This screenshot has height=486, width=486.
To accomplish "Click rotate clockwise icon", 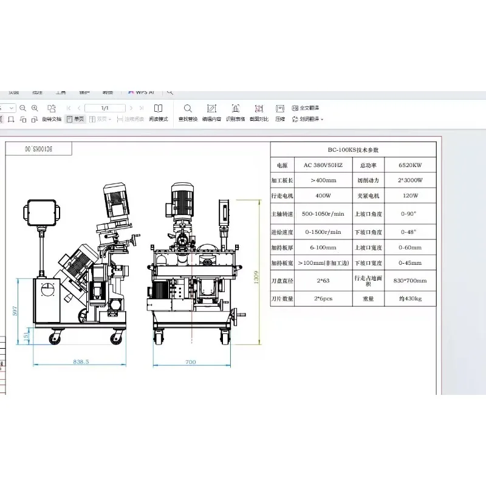I will coord(35,119).
